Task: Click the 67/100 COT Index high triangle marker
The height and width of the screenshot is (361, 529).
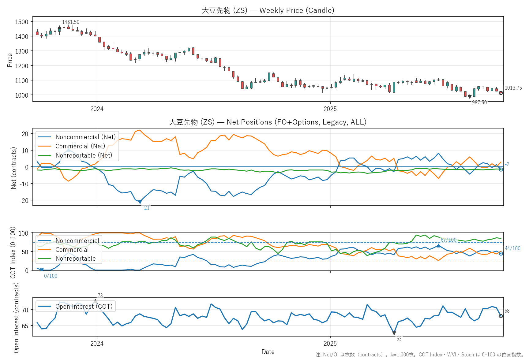Action: [x=438, y=246]
